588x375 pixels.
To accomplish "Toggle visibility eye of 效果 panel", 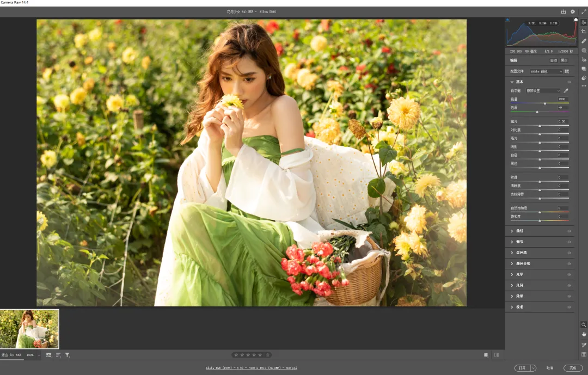I will coord(569,296).
